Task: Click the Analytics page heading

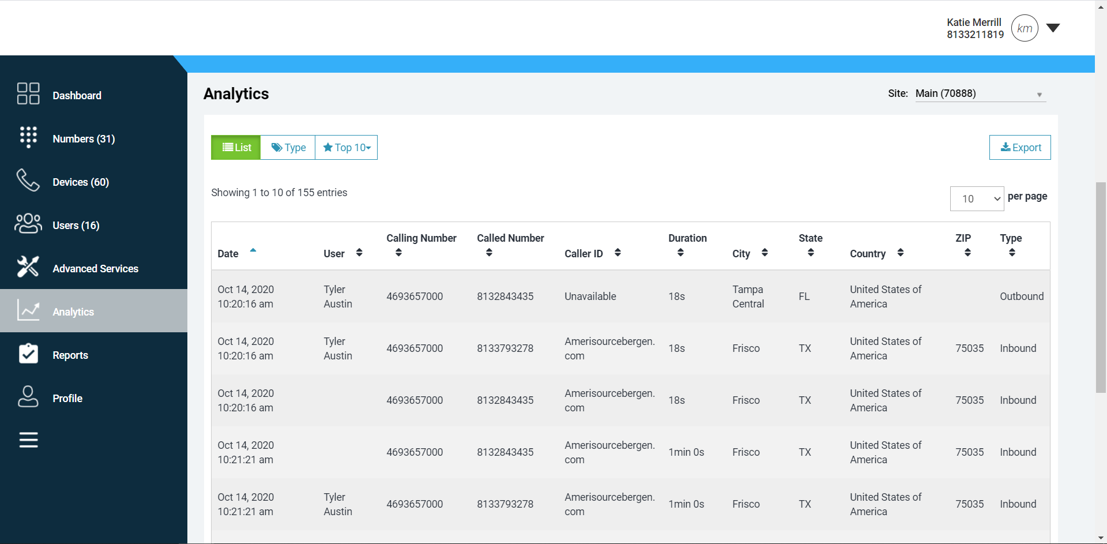Action: click(236, 93)
